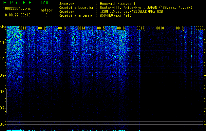Click the 0019 time marker
The width and height of the screenshot is (206, 131).
[x=180, y=28]
